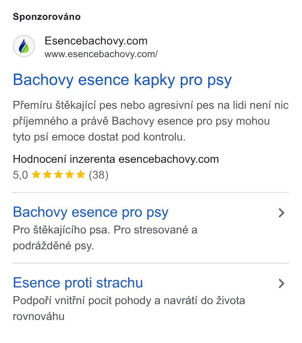Click the 5,0 rating score
Screen dimensions: 302x343
20,175
